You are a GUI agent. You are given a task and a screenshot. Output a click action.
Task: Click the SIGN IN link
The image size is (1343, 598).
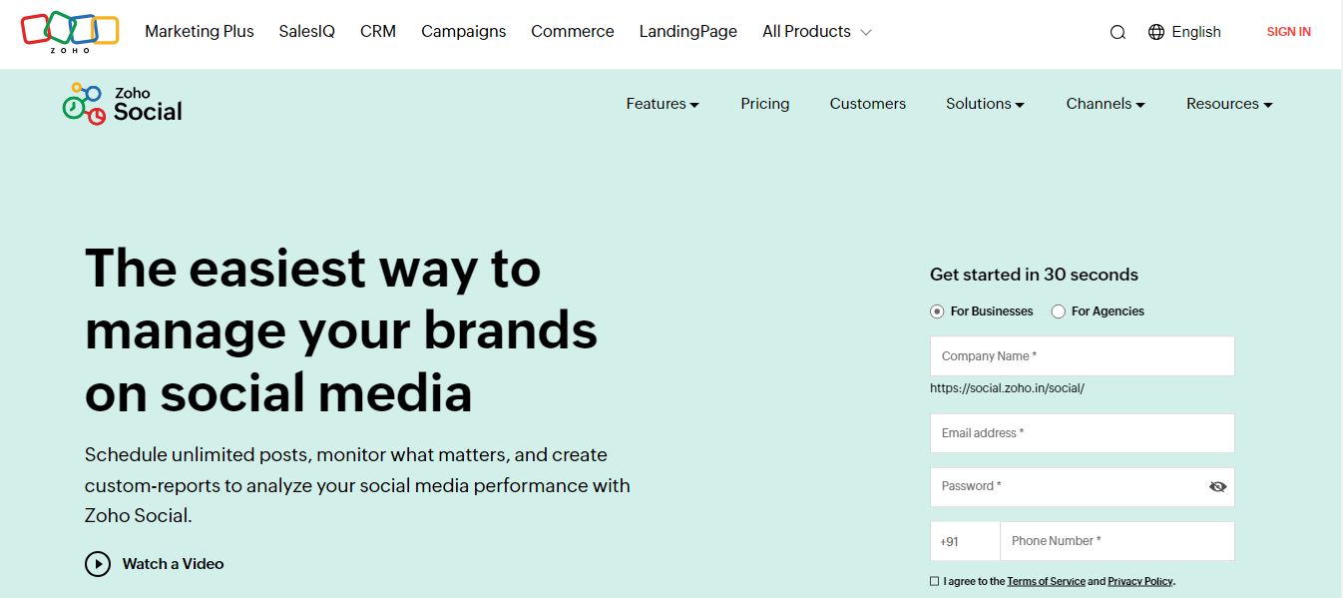1288,32
